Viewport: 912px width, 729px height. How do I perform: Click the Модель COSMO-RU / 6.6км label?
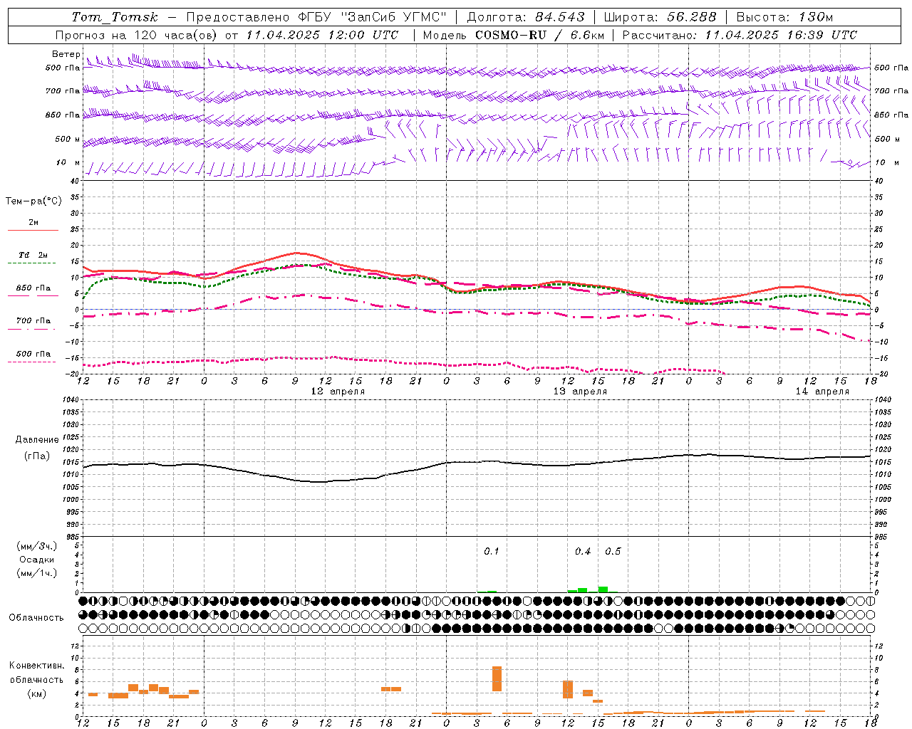pos(513,35)
